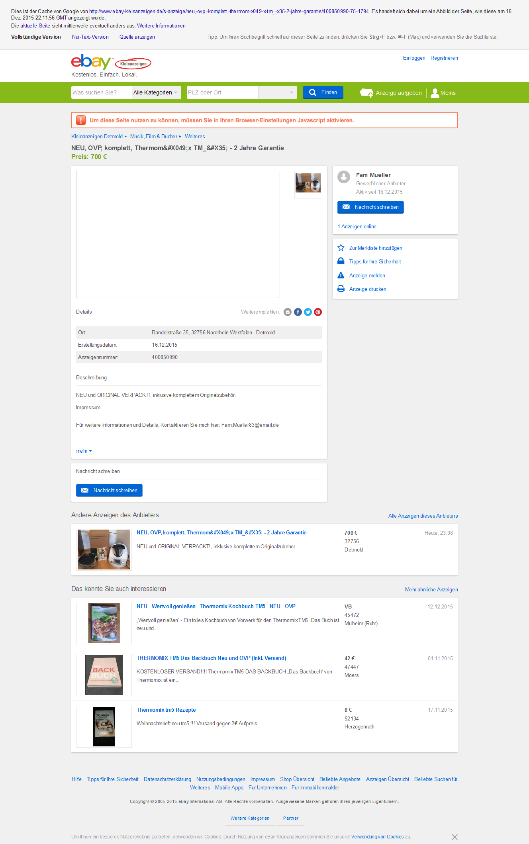Viewport: 529px width, 844px height.
Task: Open Nur-Text-Version of the cache
Action: (90, 37)
